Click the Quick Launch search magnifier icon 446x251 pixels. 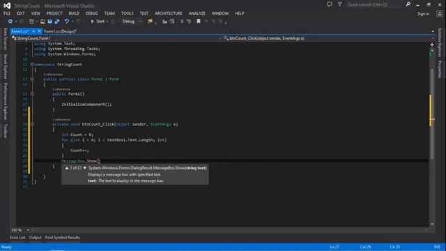(x=408, y=4)
